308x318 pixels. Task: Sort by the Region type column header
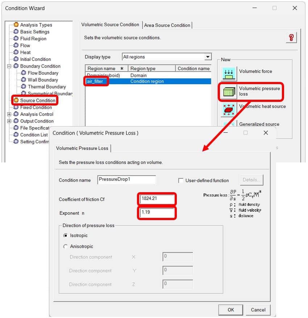[x=152, y=69]
